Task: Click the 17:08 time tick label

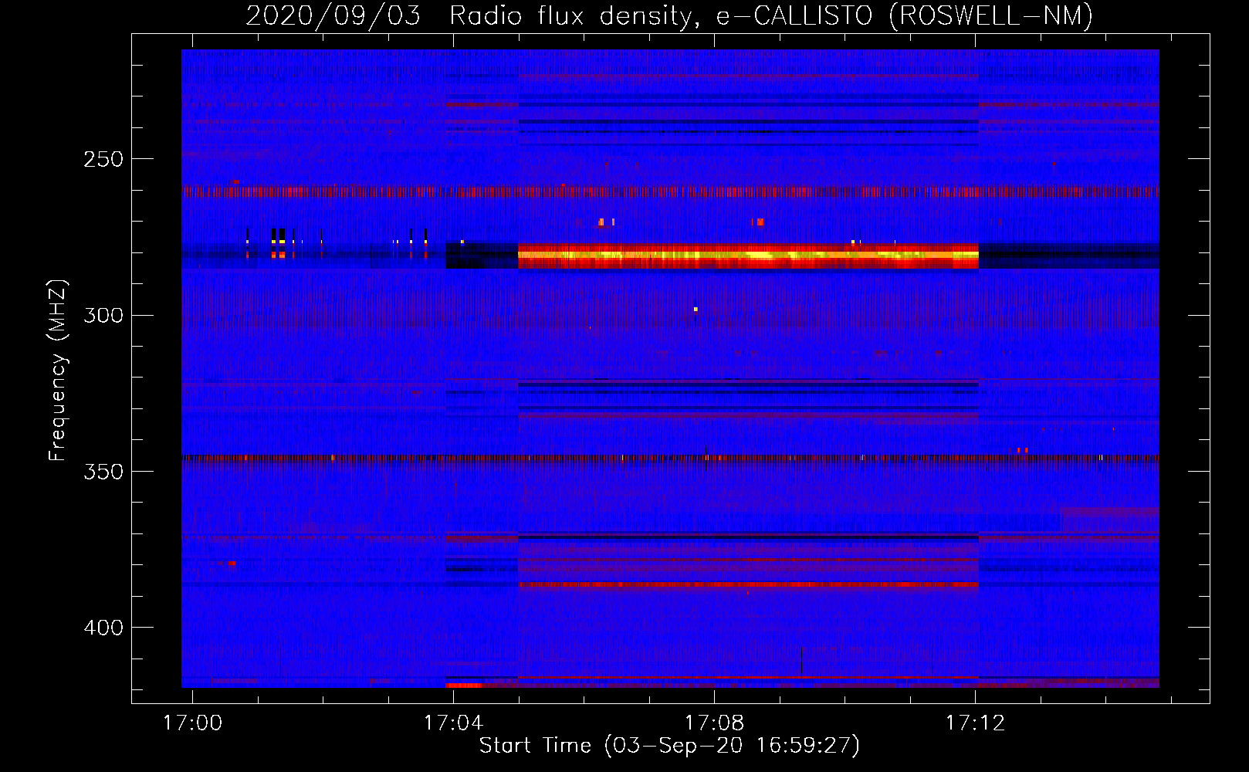Action: point(715,723)
